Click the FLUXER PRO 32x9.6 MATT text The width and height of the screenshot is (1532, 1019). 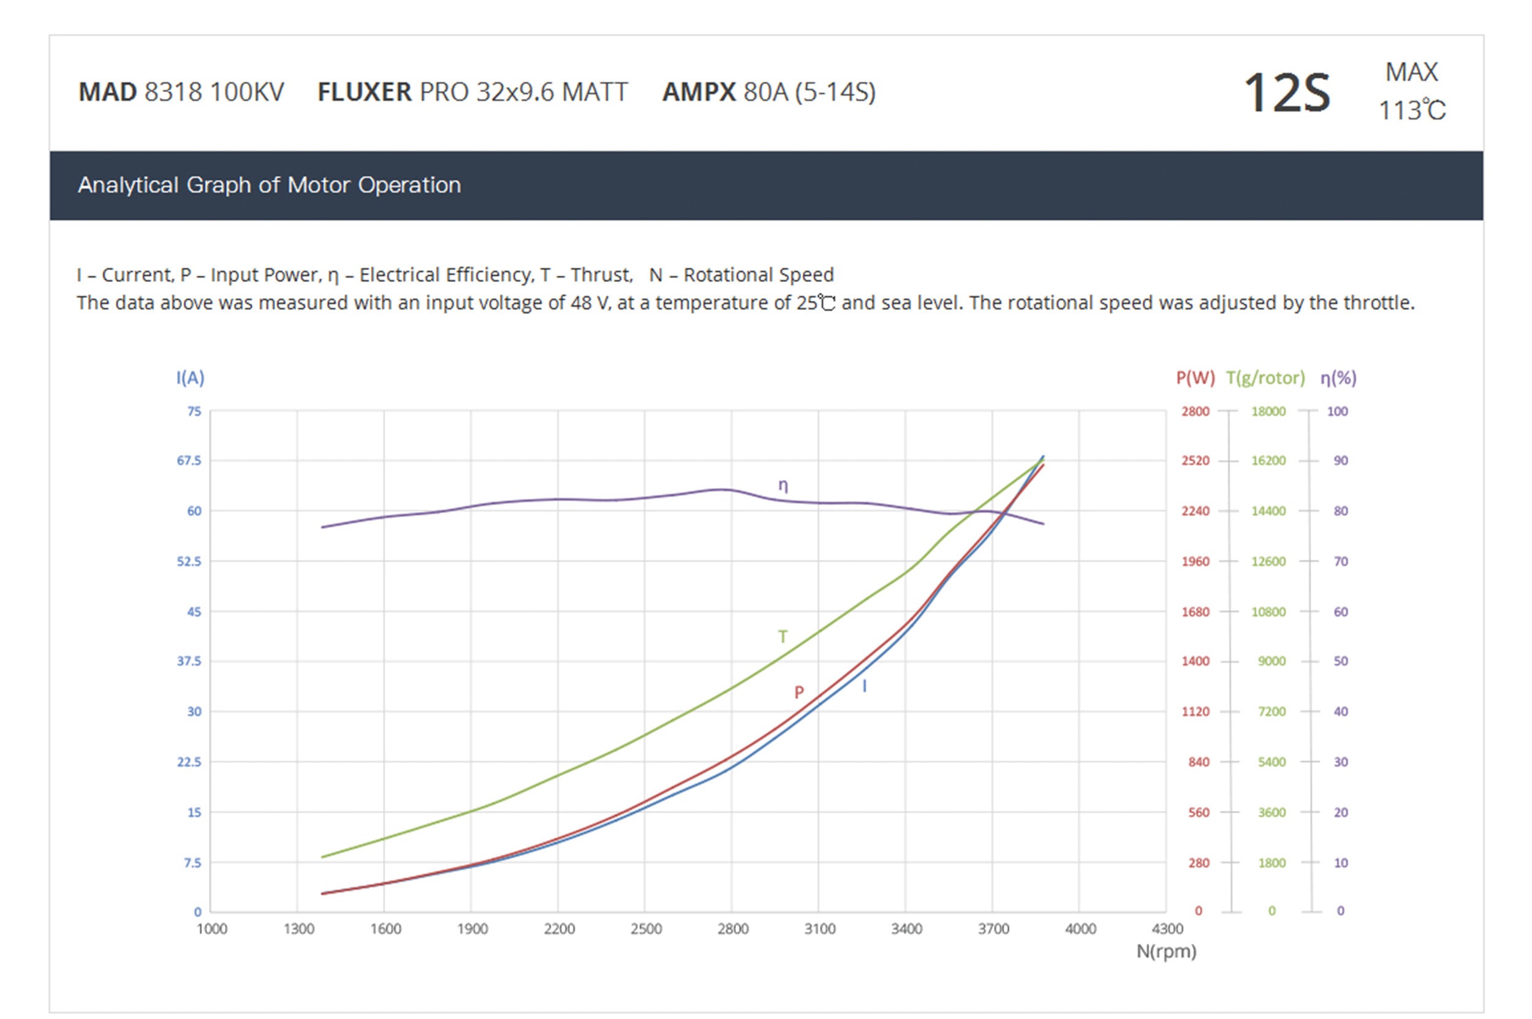[x=472, y=93]
